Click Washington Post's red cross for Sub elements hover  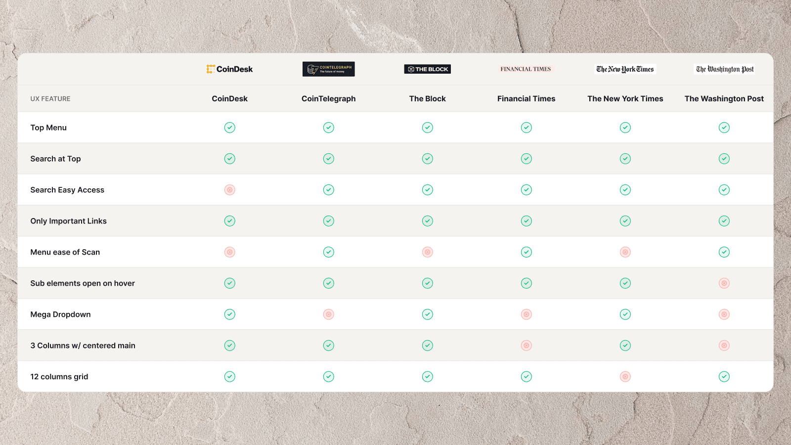[724, 283]
